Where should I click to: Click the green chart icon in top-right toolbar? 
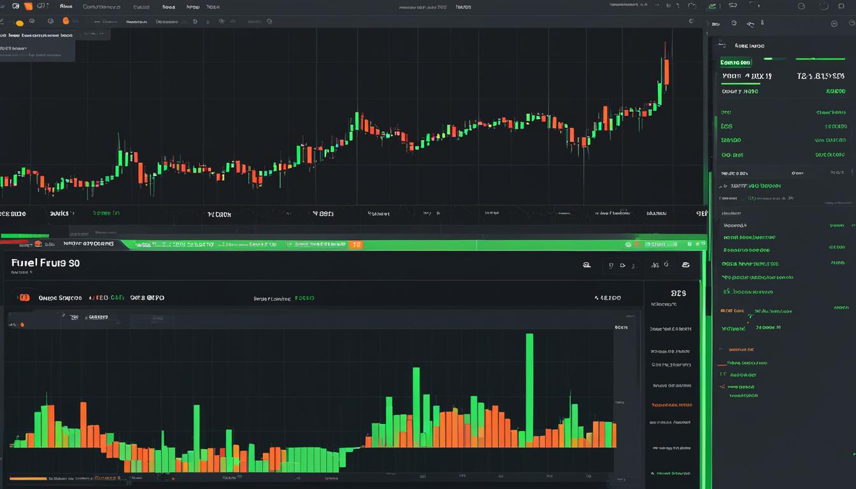712,6
